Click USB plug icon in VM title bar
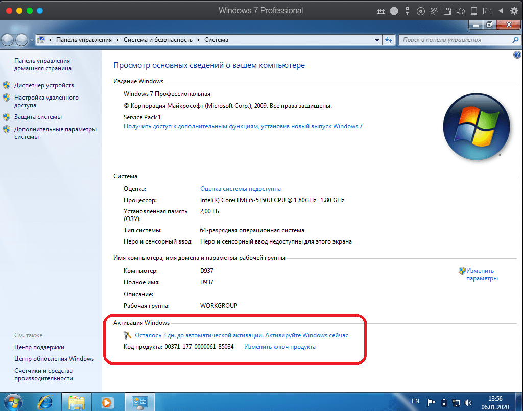 point(407,11)
